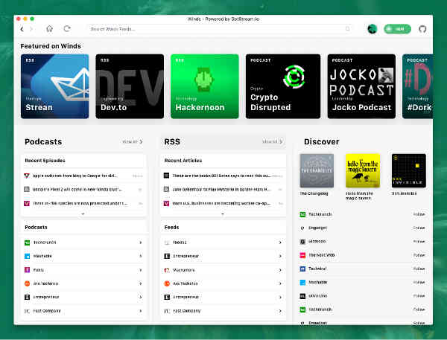Screen dimensions: 447x340
Task: Open the Stream featured RSS card
Action: click(x=54, y=86)
